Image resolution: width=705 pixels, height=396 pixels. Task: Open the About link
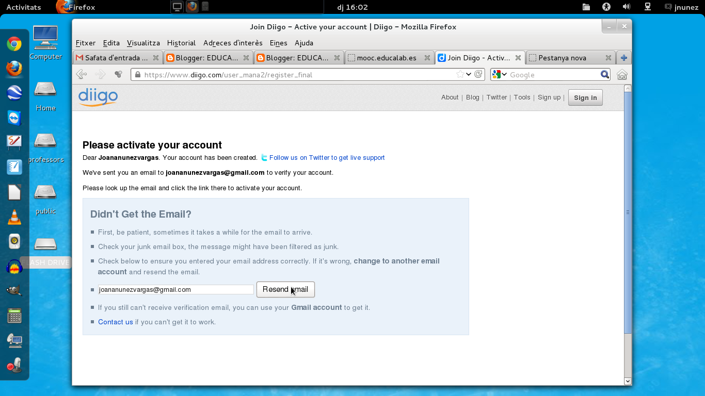[x=450, y=97]
